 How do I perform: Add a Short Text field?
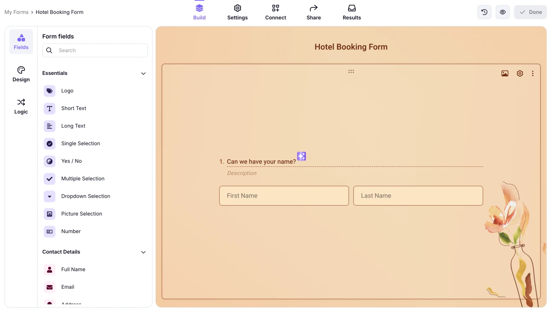click(73, 108)
